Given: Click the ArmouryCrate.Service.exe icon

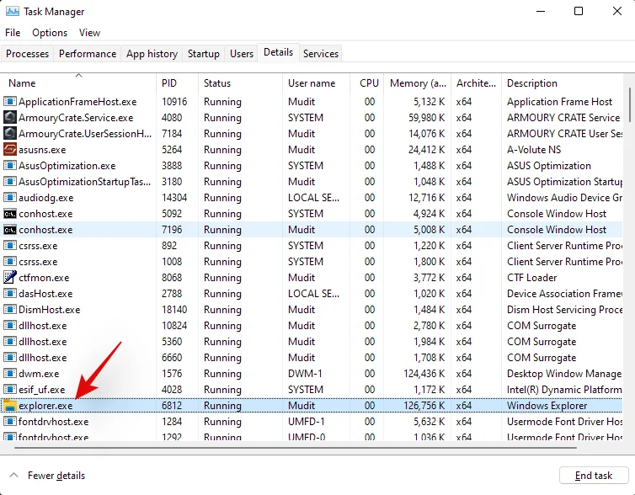Looking at the screenshot, I should point(10,118).
